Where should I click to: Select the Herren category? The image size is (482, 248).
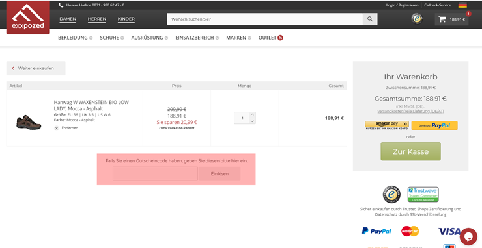[x=97, y=19]
